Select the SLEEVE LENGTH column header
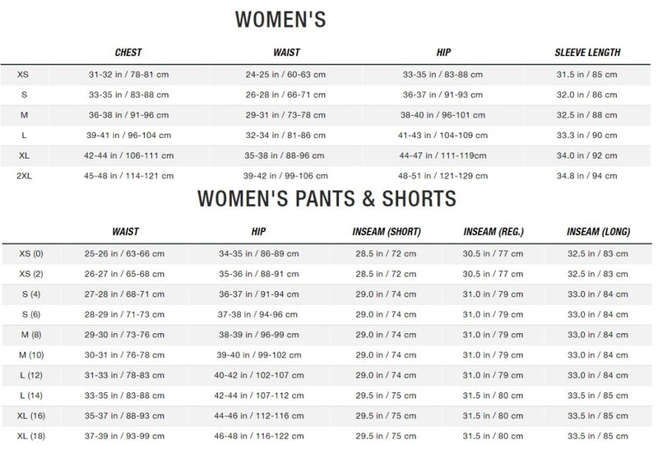 click(587, 53)
